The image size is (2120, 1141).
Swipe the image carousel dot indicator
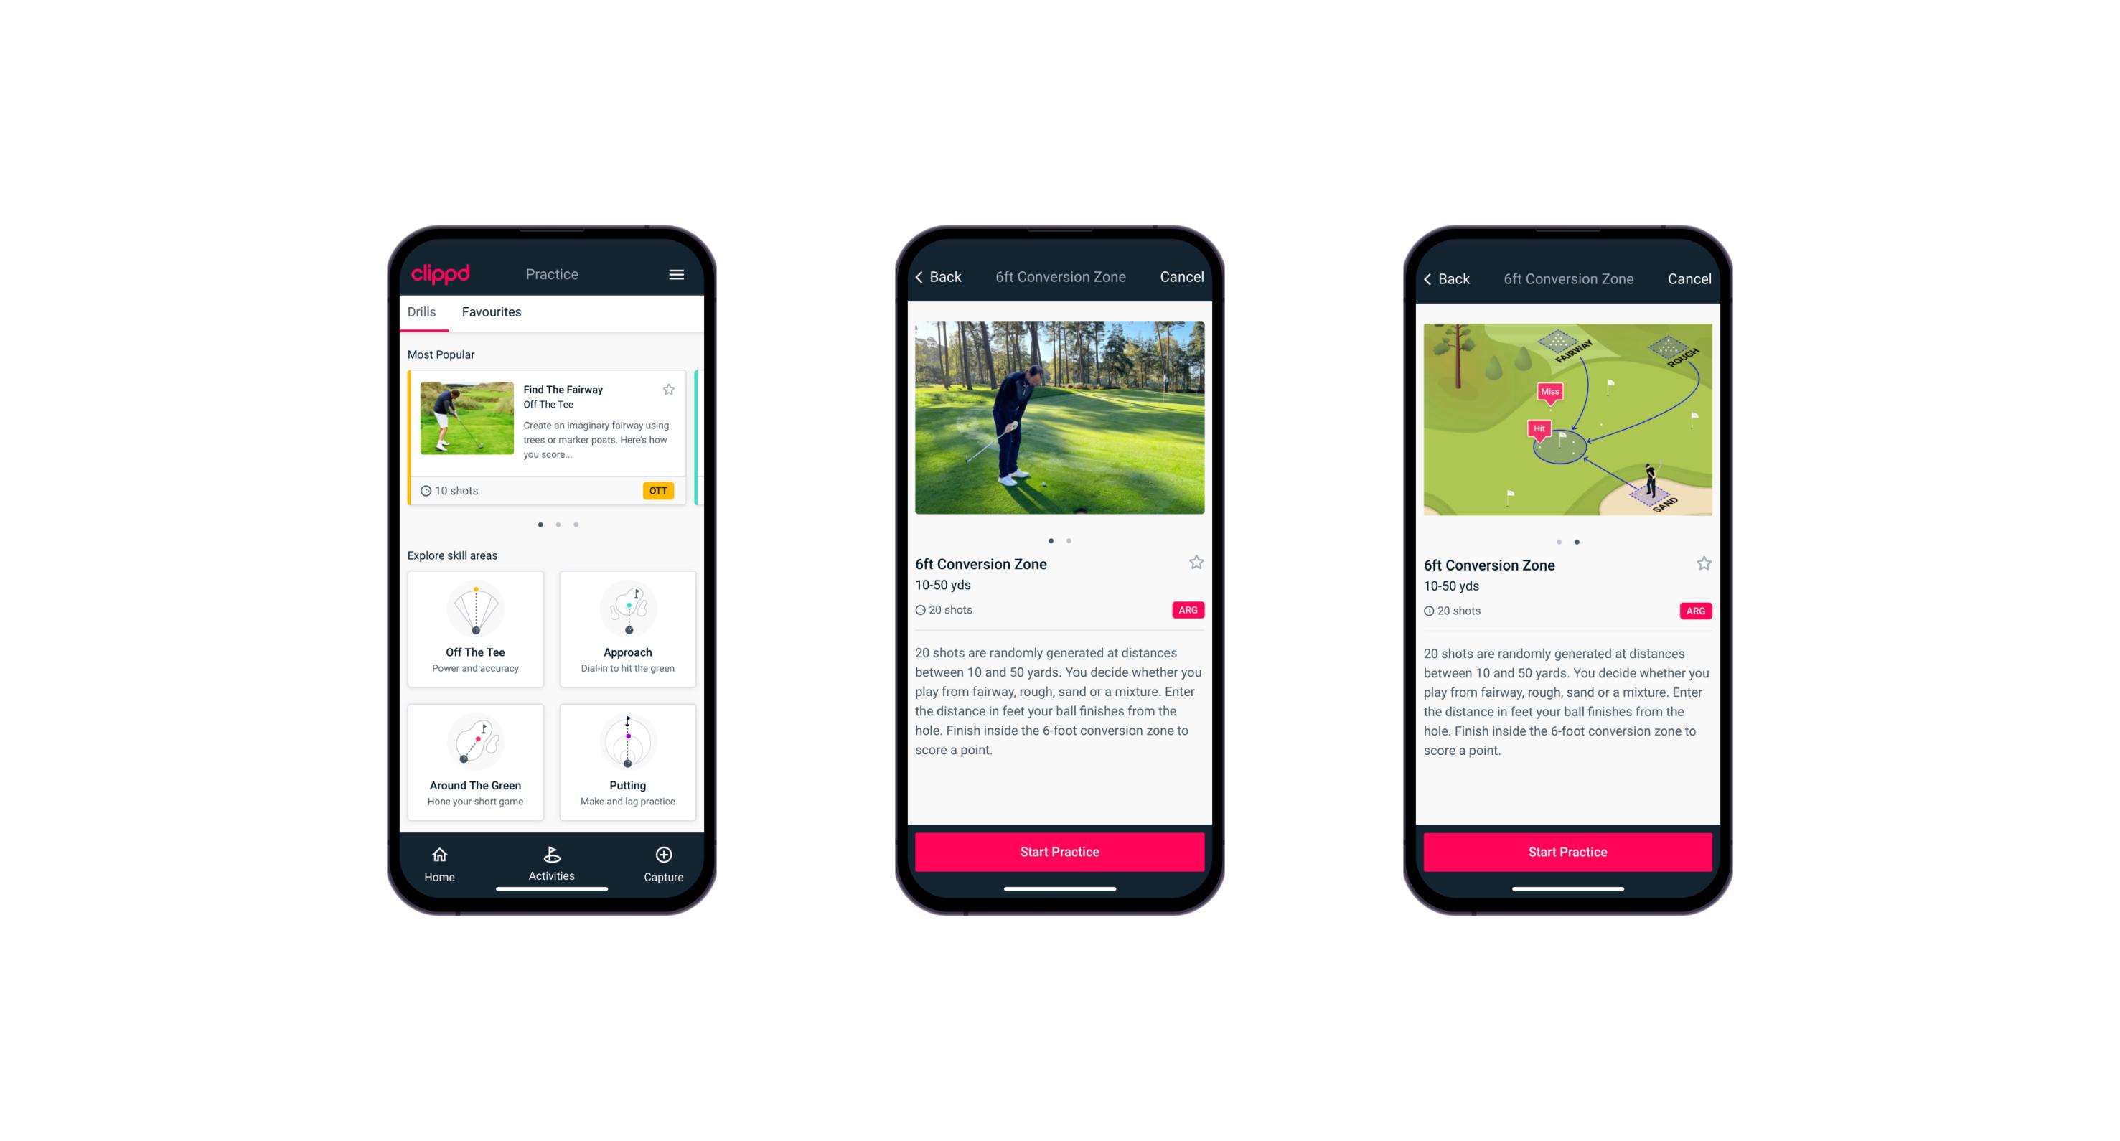tap(1064, 540)
